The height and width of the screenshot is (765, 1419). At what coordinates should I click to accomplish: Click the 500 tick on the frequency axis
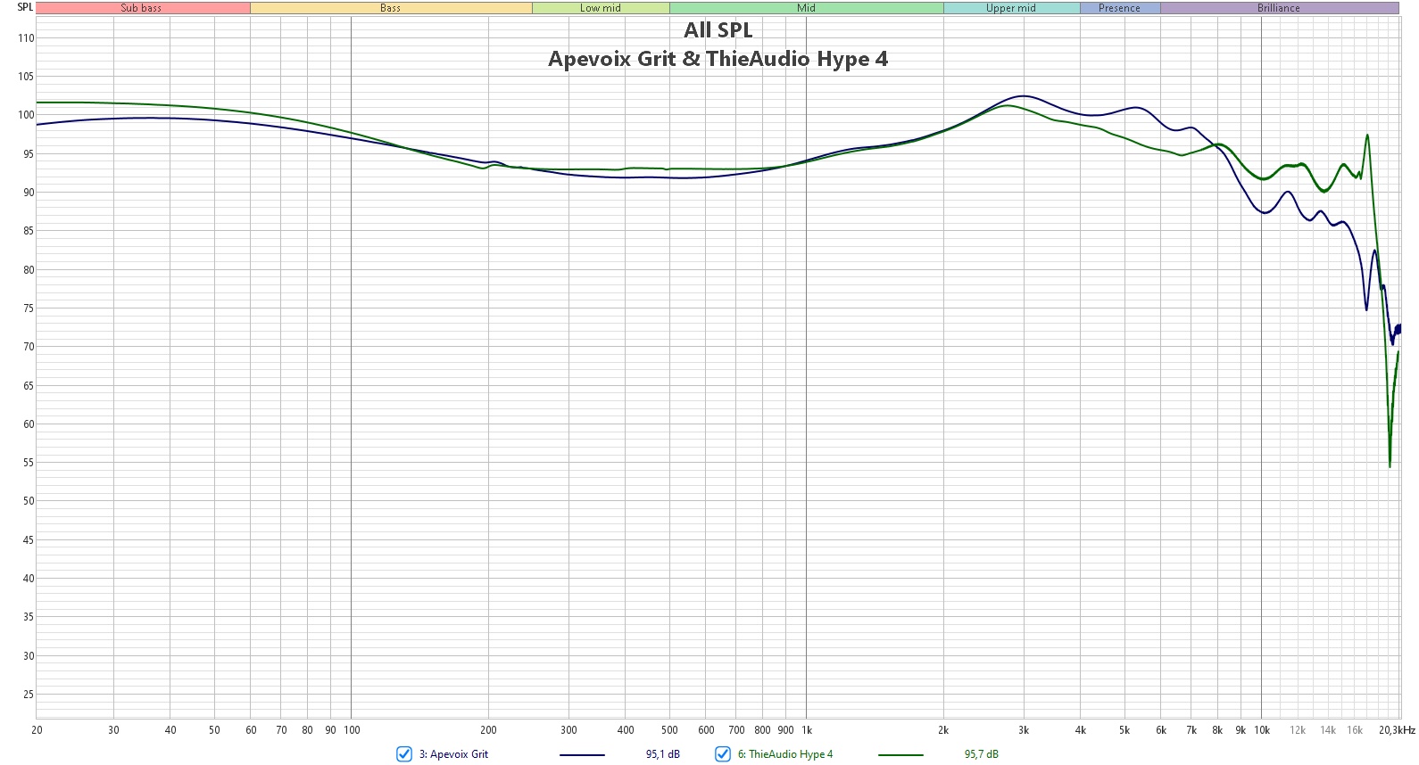click(669, 730)
